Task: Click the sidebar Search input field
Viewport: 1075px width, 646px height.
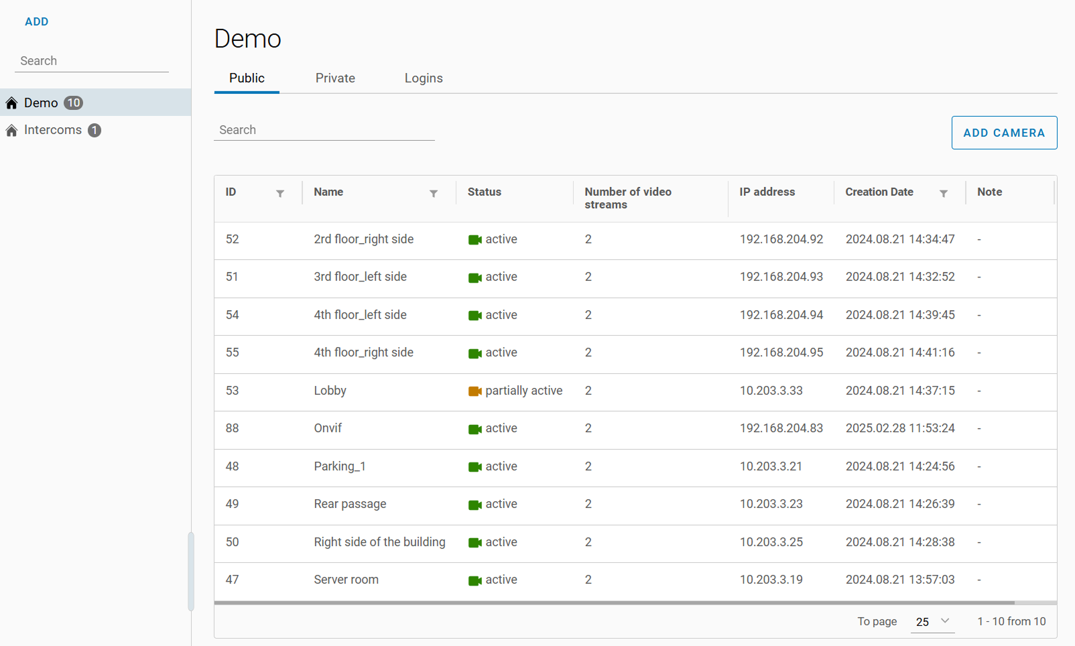Action: tap(92, 61)
